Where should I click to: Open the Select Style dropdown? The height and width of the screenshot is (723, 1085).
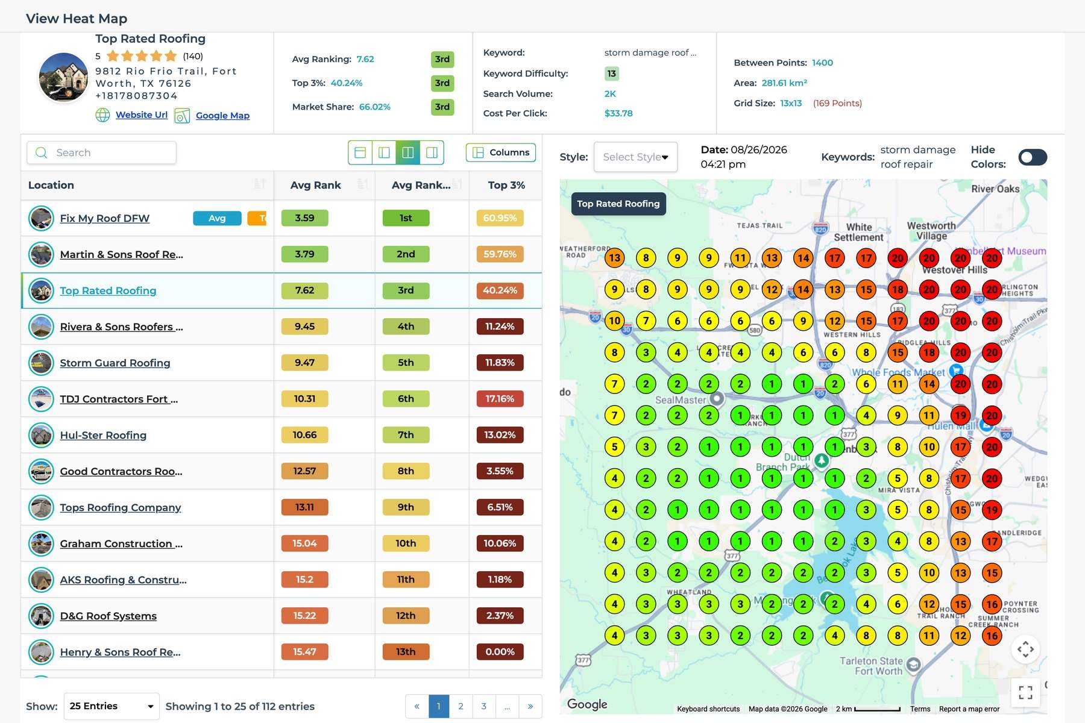click(x=635, y=157)
